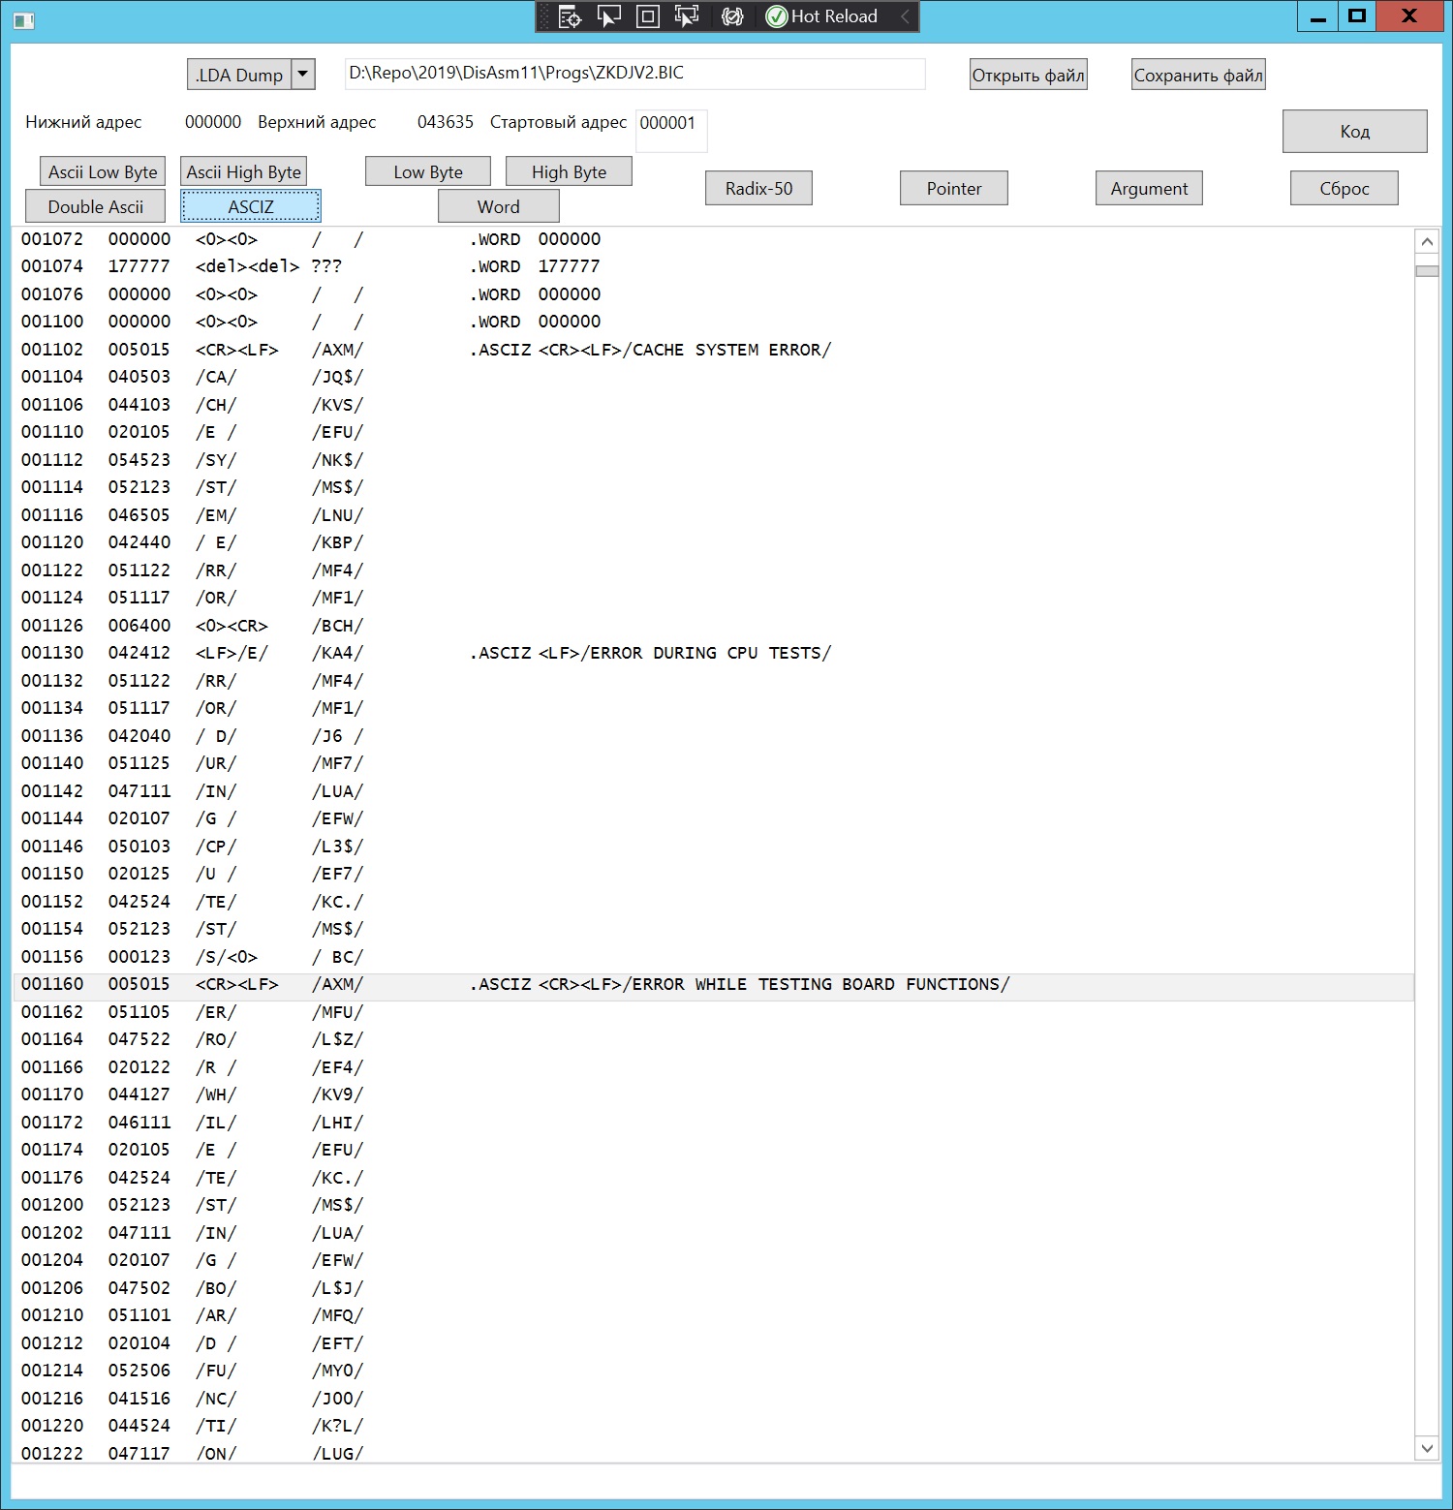Image resolution: width=1453 pixels, height=1510 pixels.
Task: Click the file path text field
Action: click(634, 74)
